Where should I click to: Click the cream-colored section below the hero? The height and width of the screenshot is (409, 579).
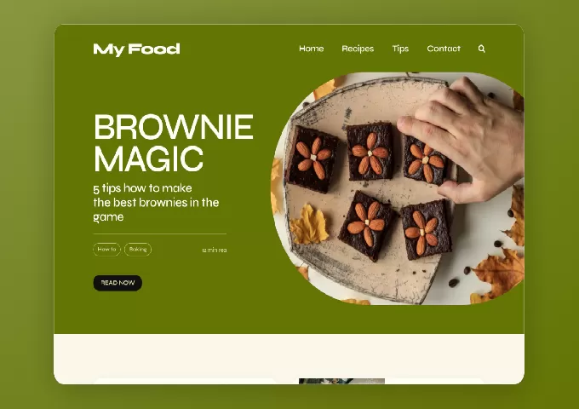(289, 356)
